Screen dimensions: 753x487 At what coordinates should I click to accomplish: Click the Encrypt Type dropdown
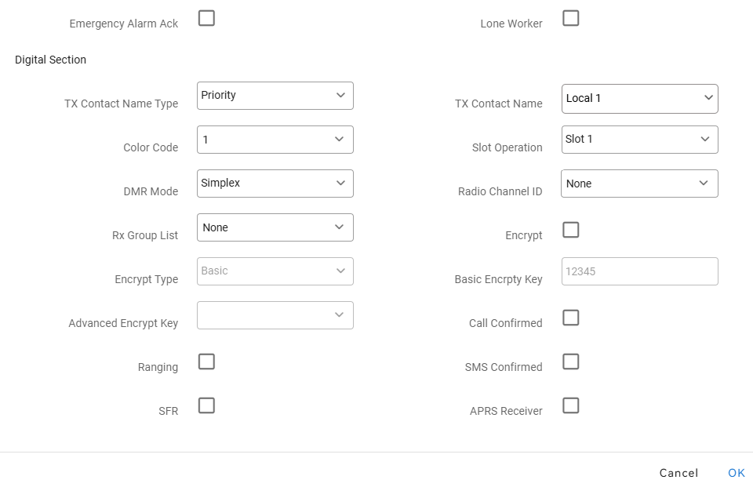275,271
